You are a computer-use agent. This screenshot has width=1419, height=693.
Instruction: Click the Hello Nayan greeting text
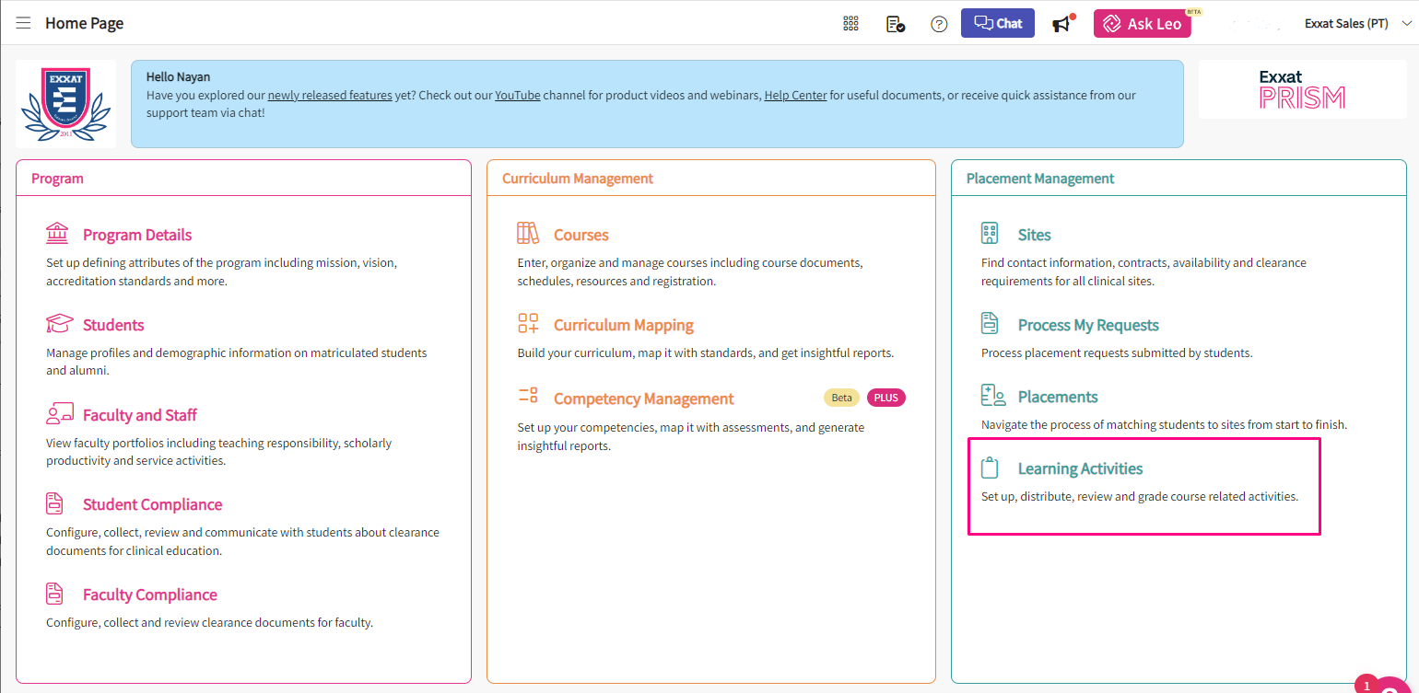(178, 77)
